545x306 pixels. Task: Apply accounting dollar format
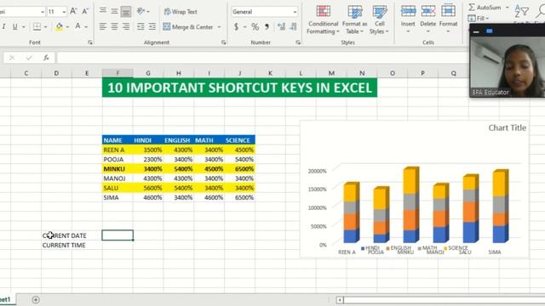[x=237, y=26]
